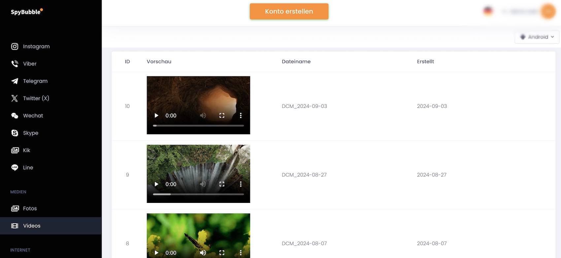
Task: Open the blurred user avatar
Action: [548, 11]
